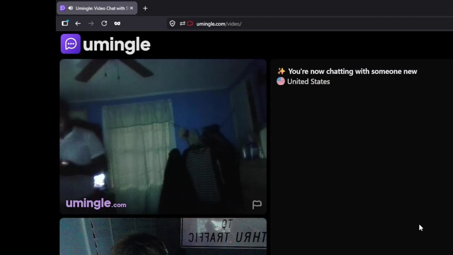
Task: Click your own webcam preview
Action: coord(163,237)
